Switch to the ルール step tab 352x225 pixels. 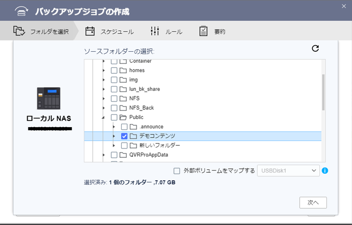point(166,32)
